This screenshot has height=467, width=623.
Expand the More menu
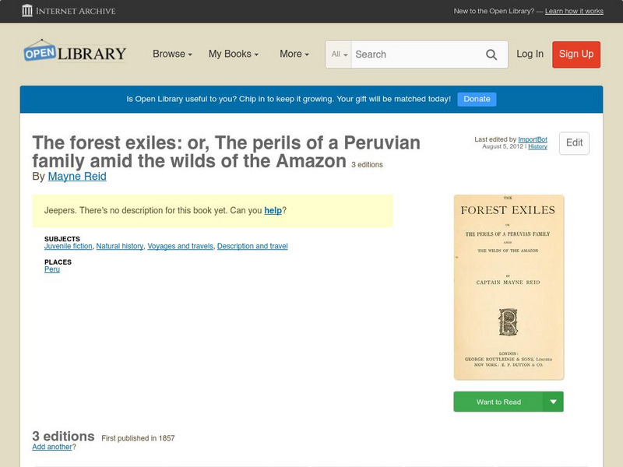point(294,54)
